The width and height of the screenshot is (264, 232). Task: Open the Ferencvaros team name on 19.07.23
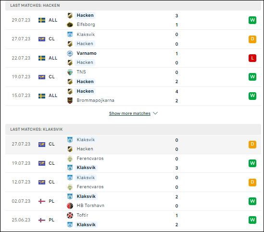[90, 159]
